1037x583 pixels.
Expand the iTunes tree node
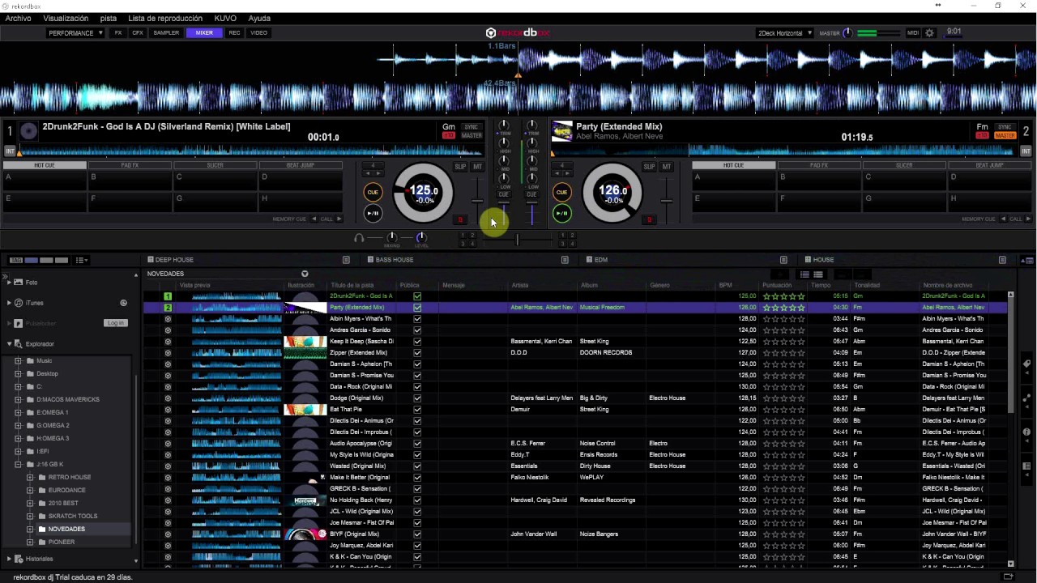pyautogui.click(x=10, y=303)
